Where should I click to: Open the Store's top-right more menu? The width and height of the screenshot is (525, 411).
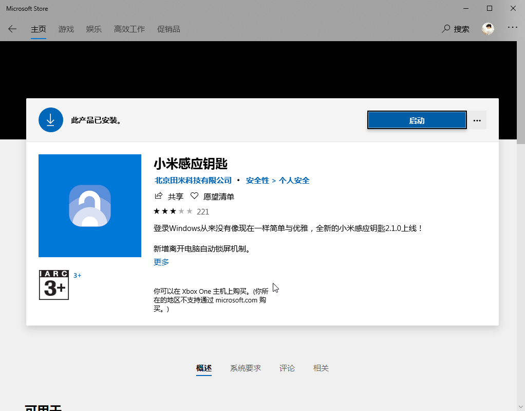click(x=512, y=27)
